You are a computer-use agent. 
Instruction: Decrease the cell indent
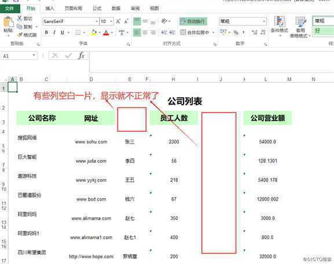164,32
